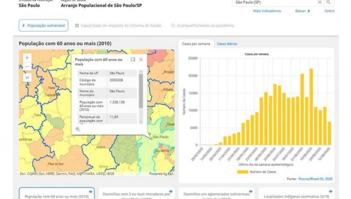Image resolution: width=351 pixels, height=199 pixels.
Task: Click the Ibiúna label on the map
Action: (x=101, y=147)
